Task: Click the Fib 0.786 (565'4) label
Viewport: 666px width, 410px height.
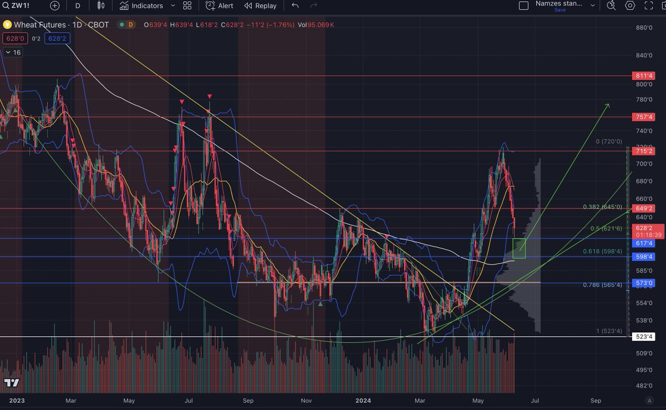Action: (x=602, y=285)
